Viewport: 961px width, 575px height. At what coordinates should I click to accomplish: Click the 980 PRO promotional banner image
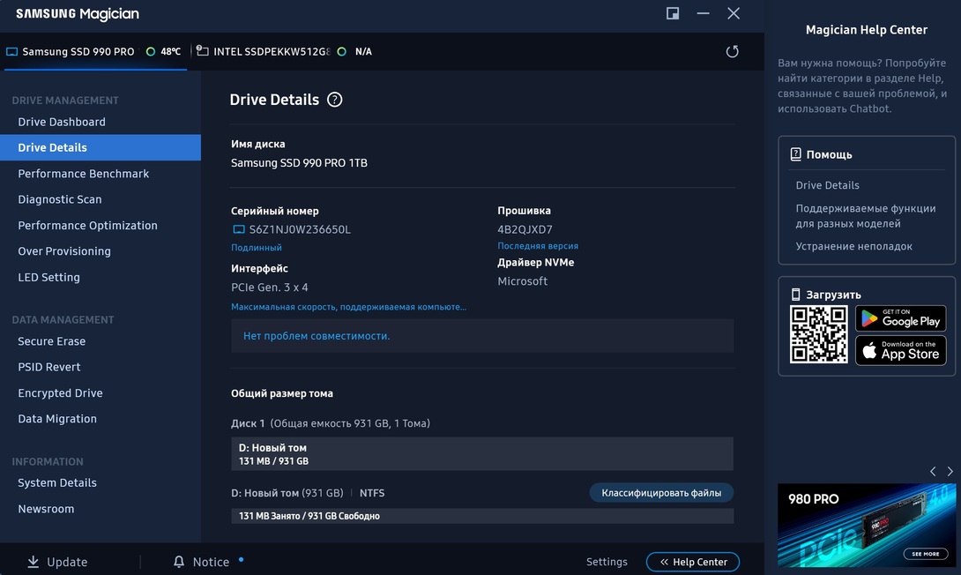point(867,526)
